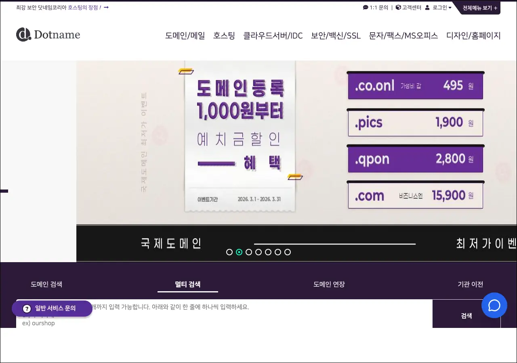Open 고객센터 customer center
This screenshot has height=363, width=517.
(x=408, y=7)
